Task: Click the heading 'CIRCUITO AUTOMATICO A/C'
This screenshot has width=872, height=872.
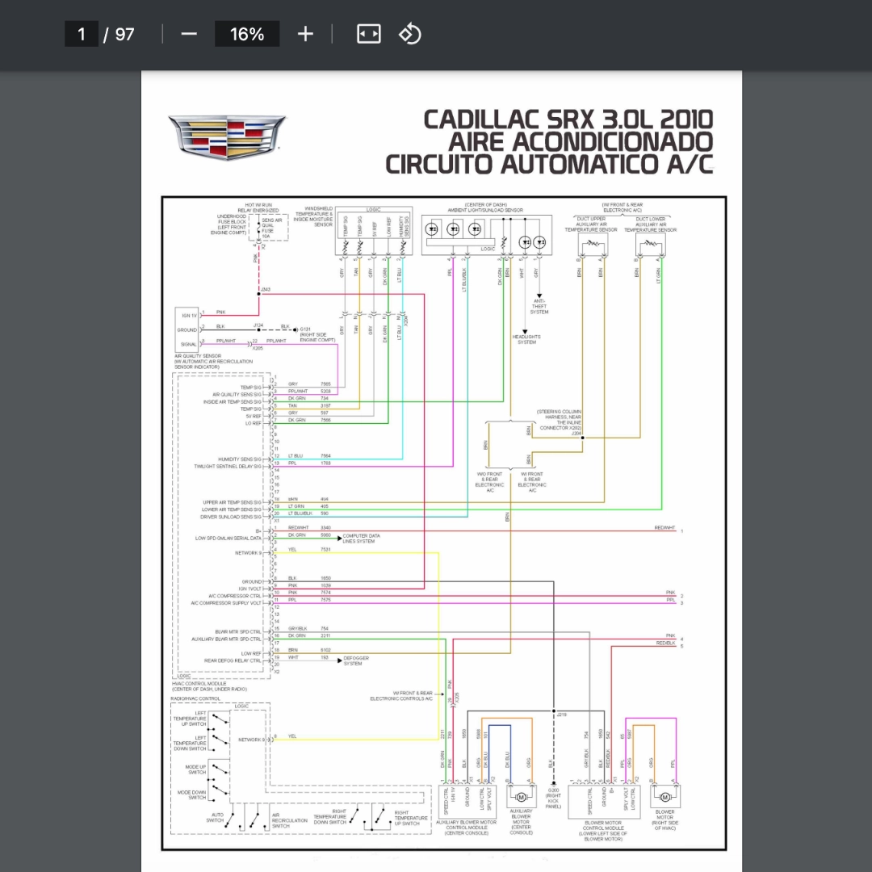Action: pos(549,165)
